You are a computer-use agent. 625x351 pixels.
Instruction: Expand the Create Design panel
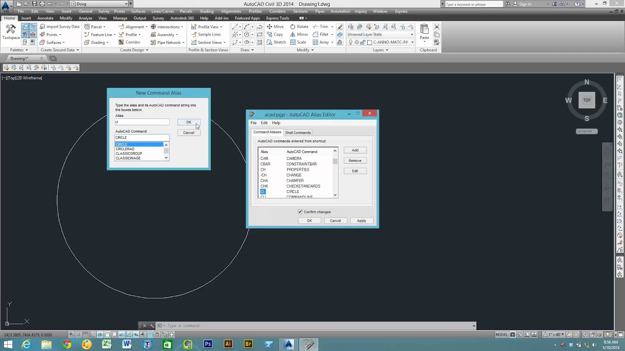tap(134, 50)
